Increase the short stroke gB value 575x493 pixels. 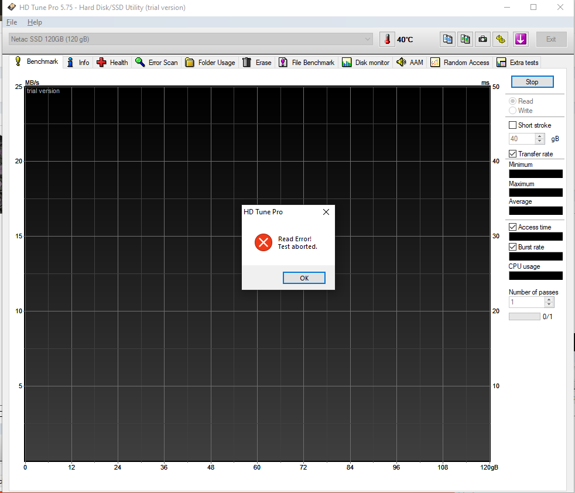[x=539, y=136]
